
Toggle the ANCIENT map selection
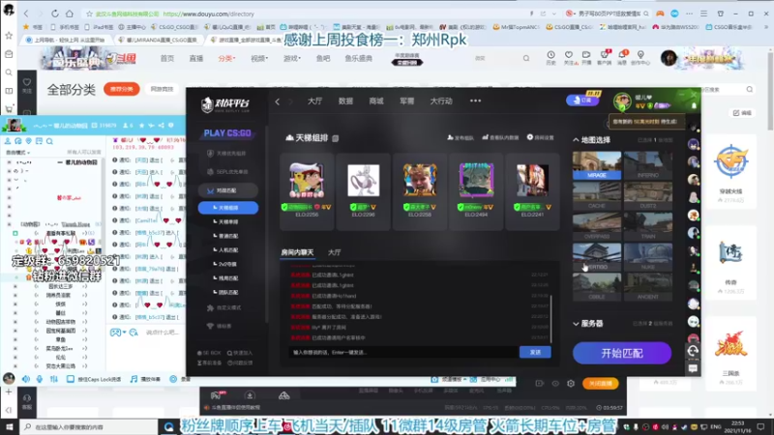[x=647, y=287]
